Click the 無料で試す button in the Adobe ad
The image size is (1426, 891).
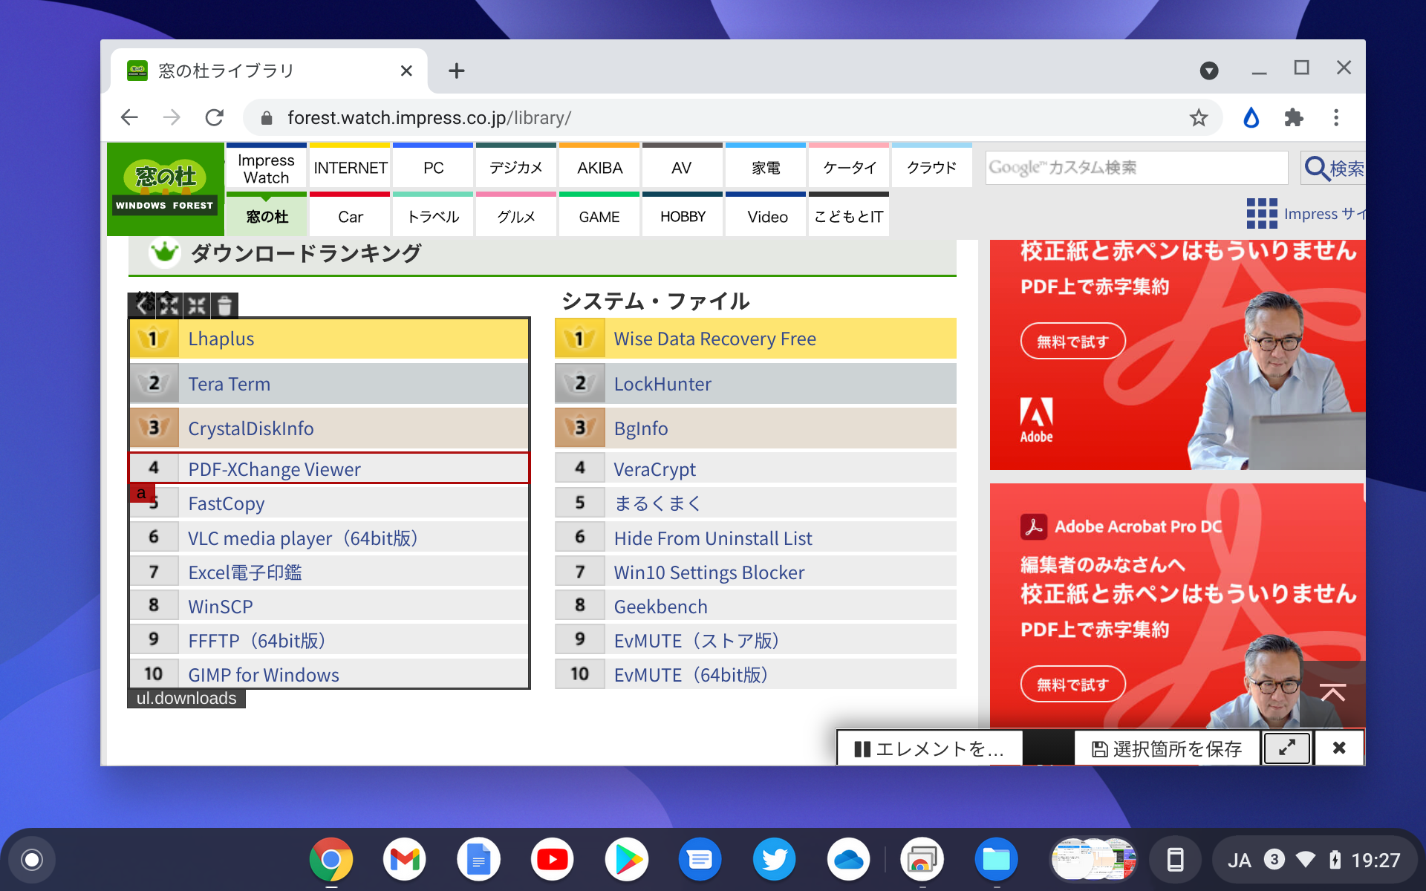coord(1072,341)
